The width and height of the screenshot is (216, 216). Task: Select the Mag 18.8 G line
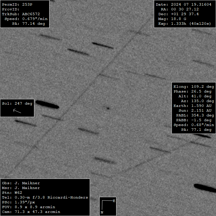coord(176,19)
